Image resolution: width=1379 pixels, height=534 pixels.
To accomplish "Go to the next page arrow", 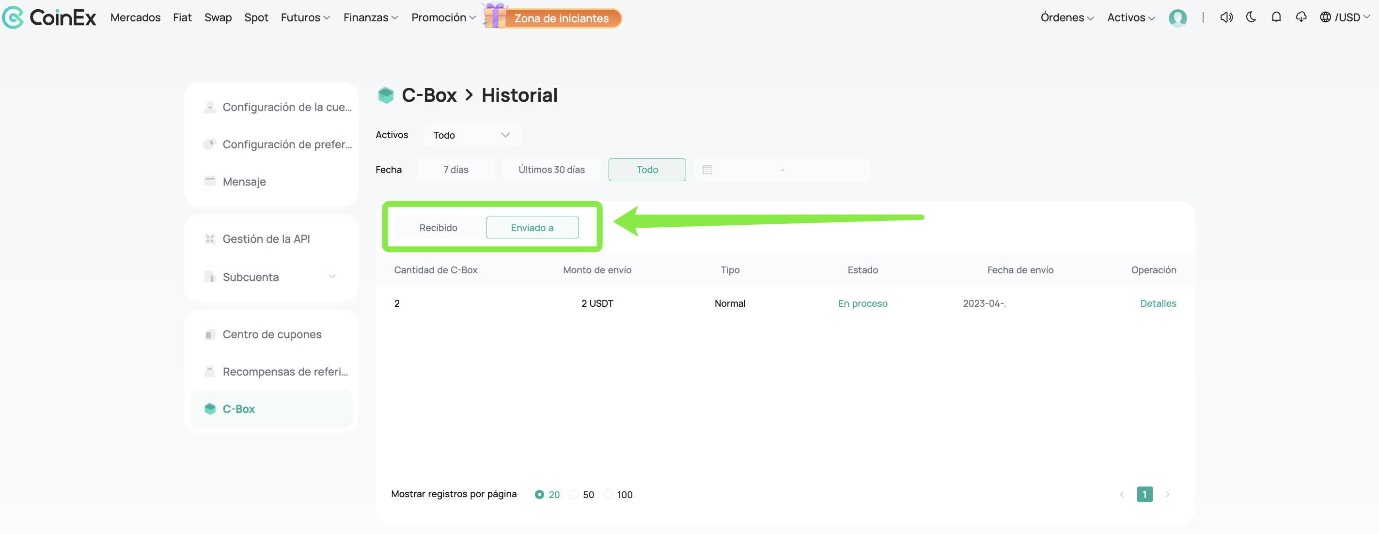I will tap(1168, 494).
